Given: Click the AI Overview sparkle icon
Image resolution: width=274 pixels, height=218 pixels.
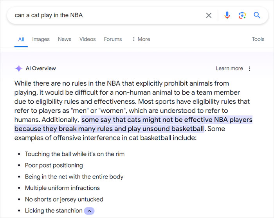Looking at the screenshot, I should pyautogui.click(x=18, y=68).
